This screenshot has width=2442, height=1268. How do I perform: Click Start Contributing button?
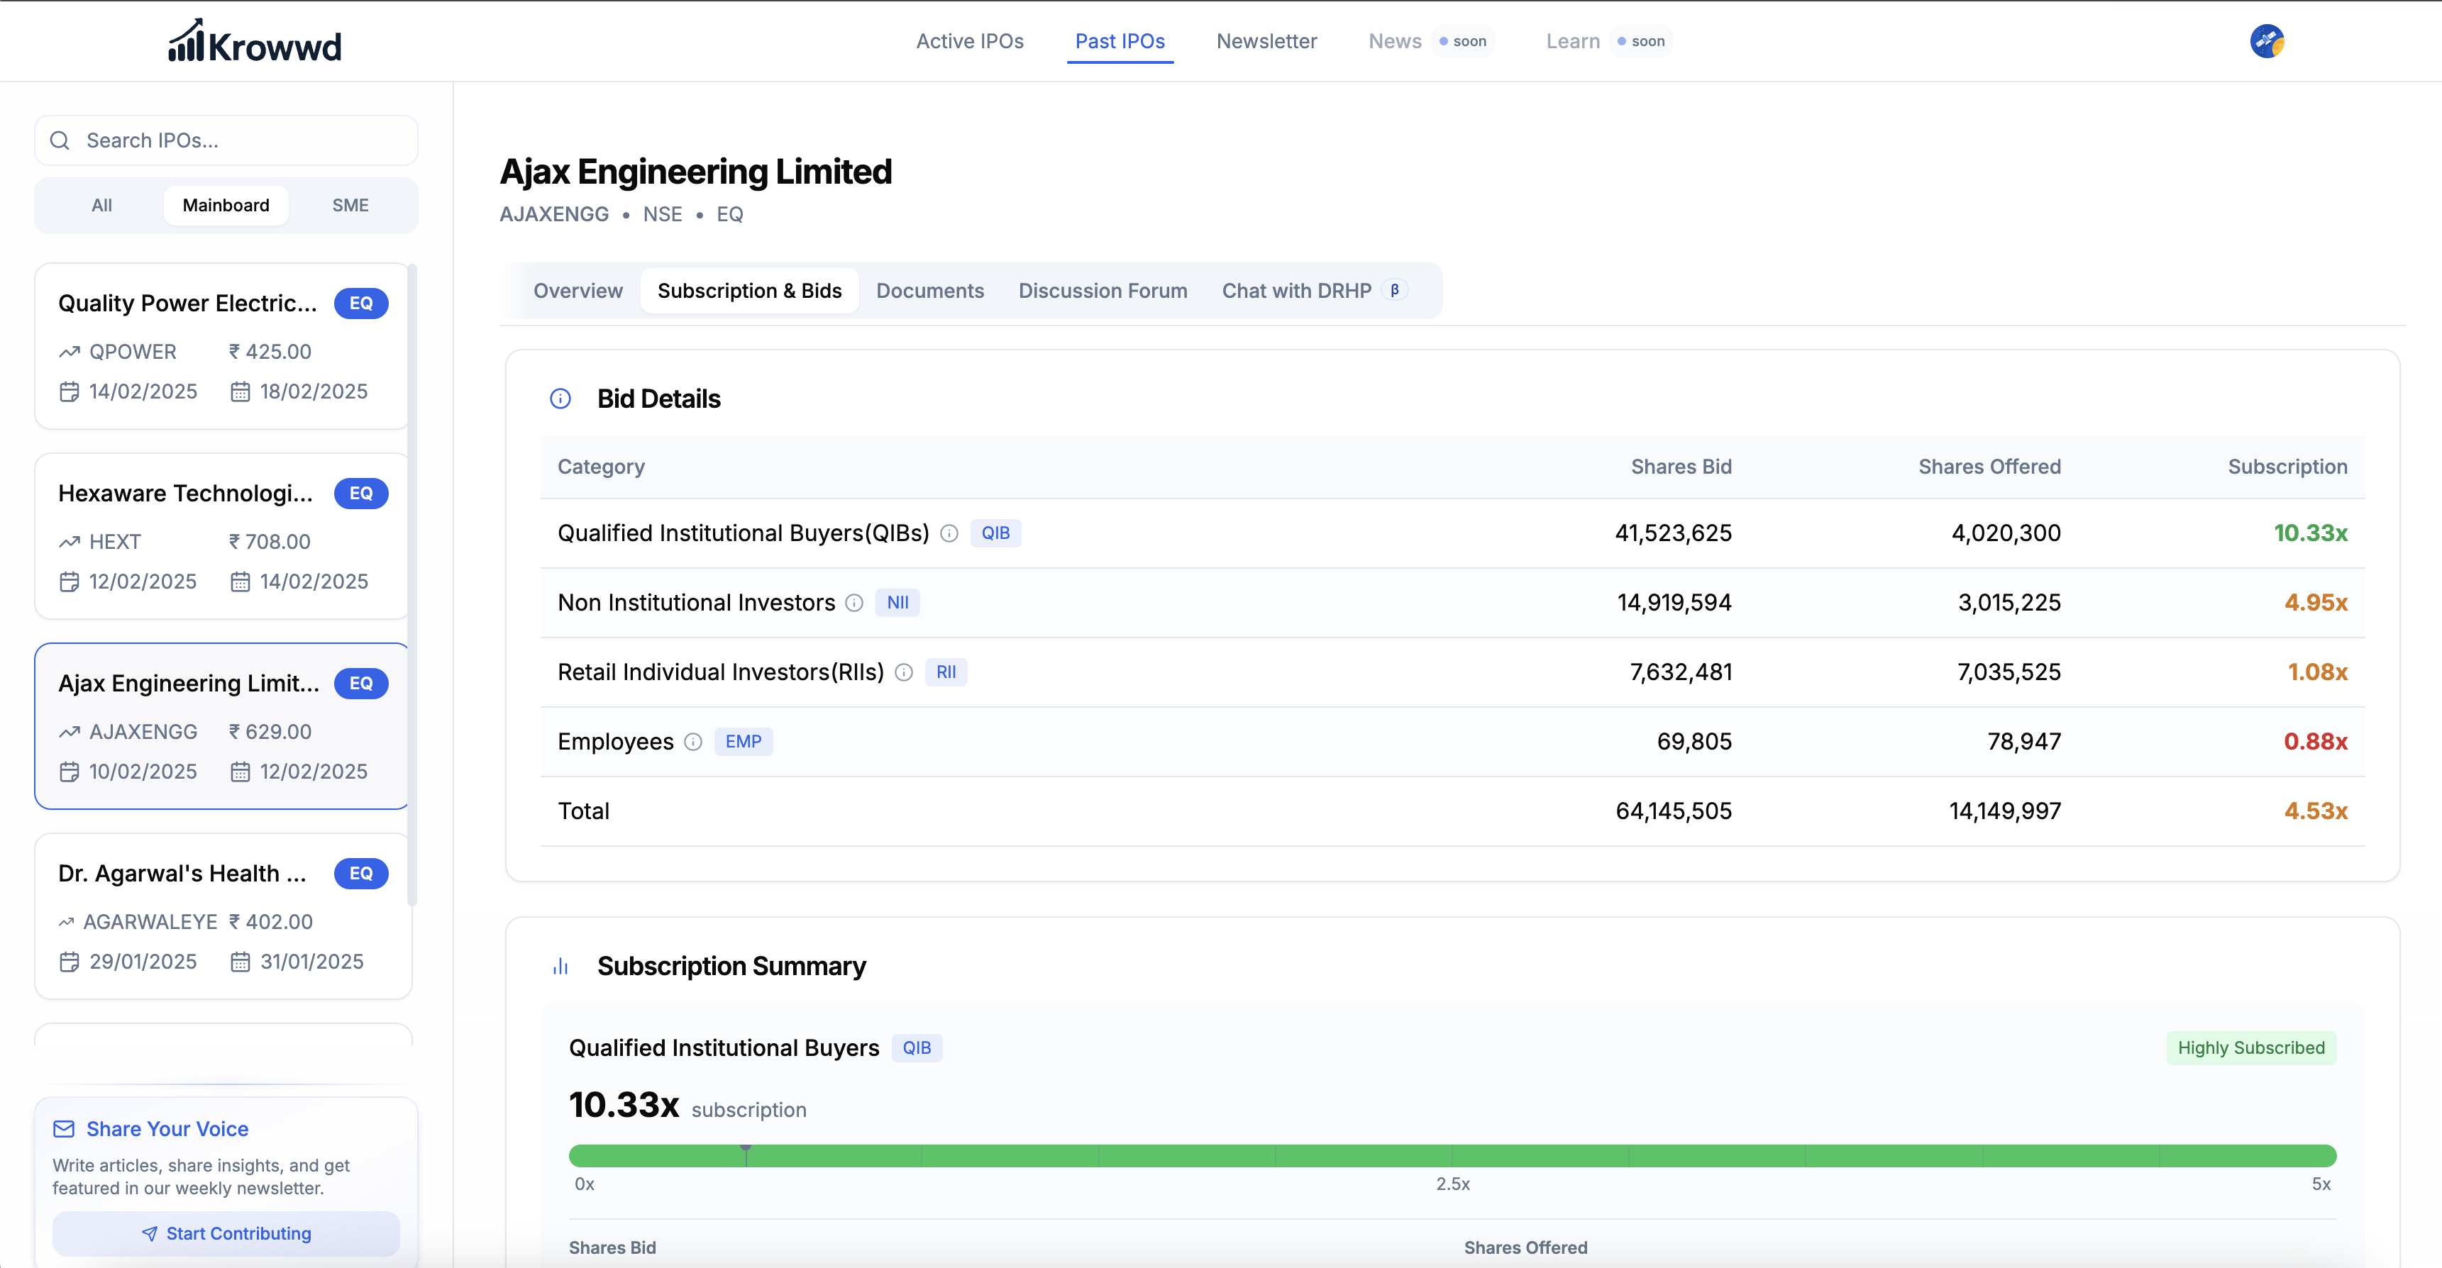[x=226, y=1233]
